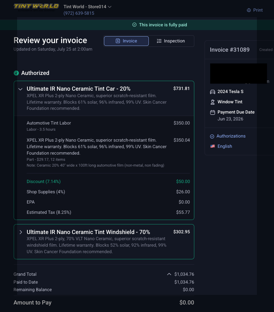The height and width of the screenshot is (312, 274).
Task: Call store phone number (972) 639-5815
Action: pyautogui.click(x=79, y=13)
